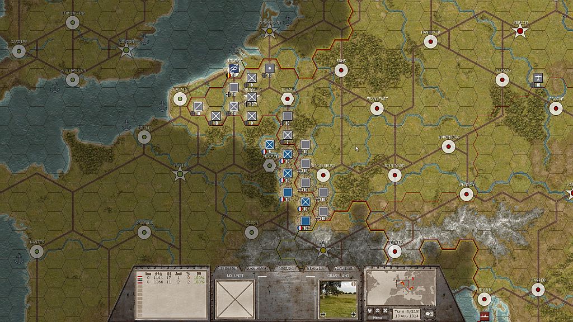This screenshot has width=573, height=322.
Task: Click the Bern capital star marker
Action: click(323, 251)
